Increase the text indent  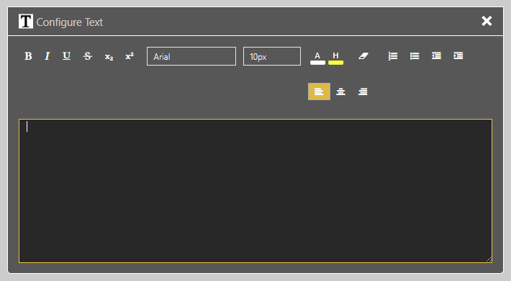(x=458, y=56)
